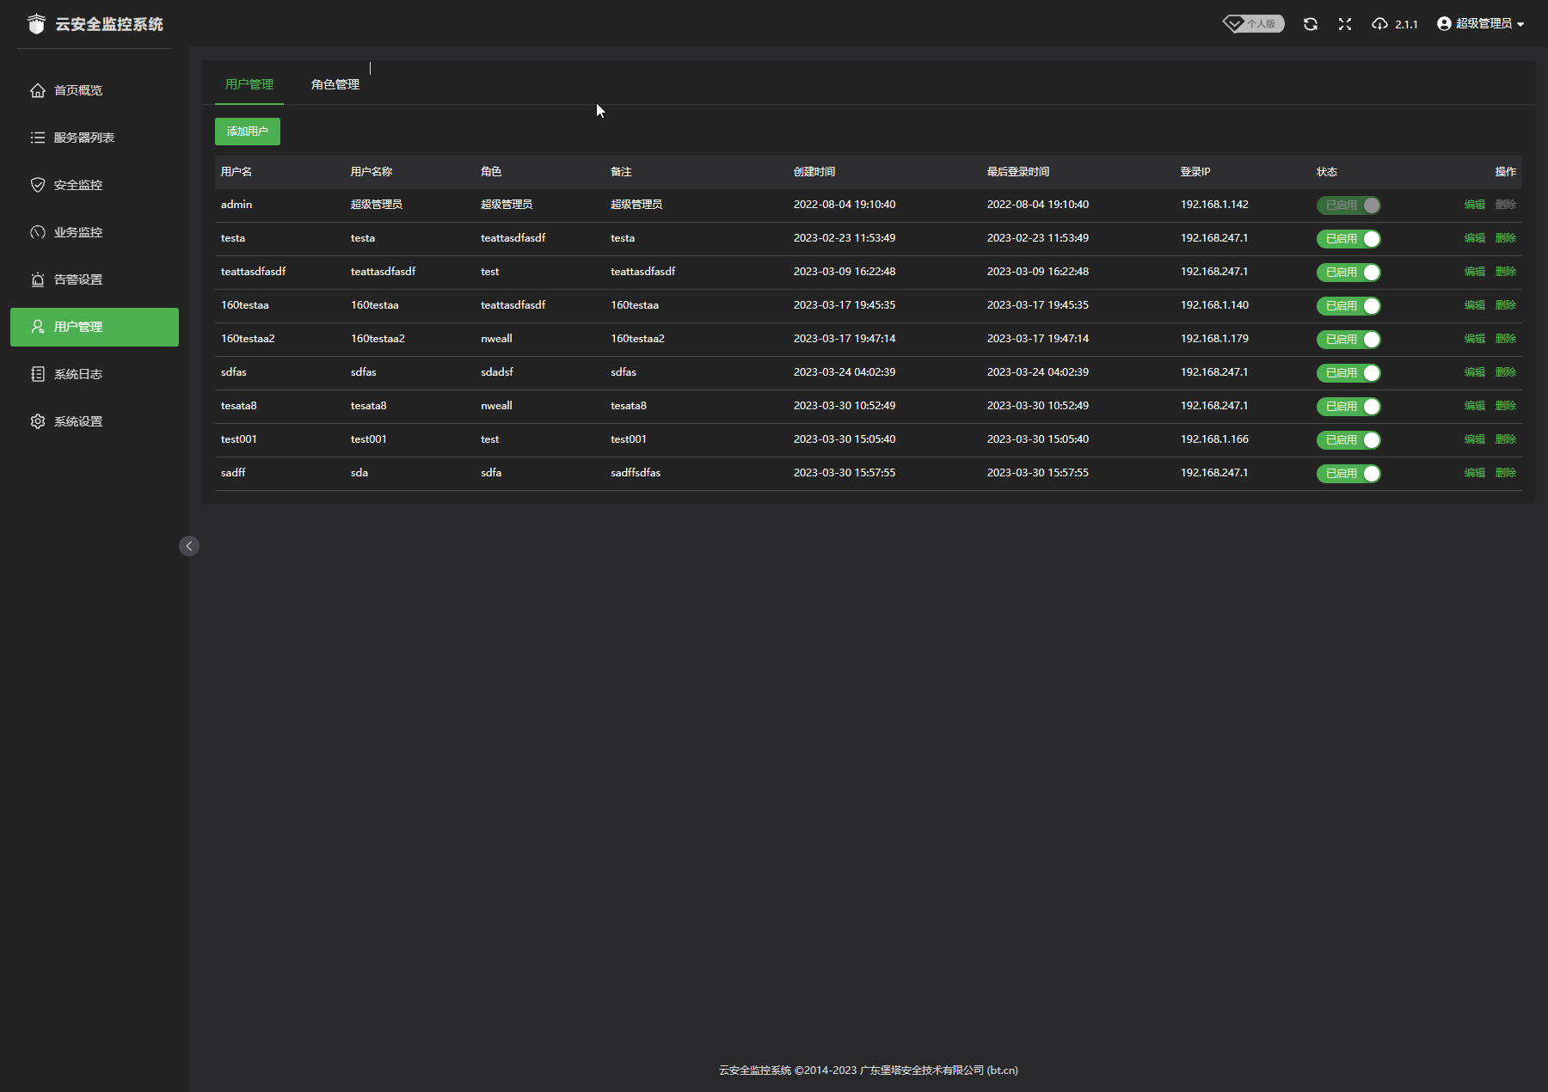The width and height of the screenshot is (1548, 1092).
Task: Open the 超级管理员 account dropdown
Action: pyautogui.click(x=1480, y=24)
